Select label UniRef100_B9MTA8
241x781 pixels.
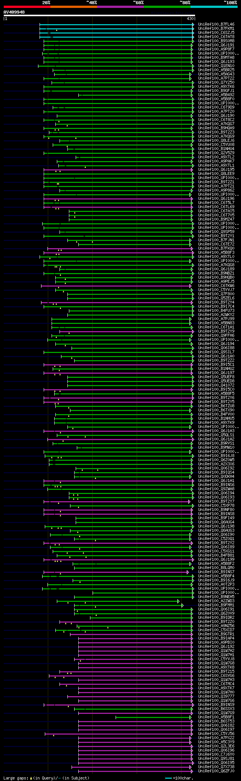tap(216, 58)
